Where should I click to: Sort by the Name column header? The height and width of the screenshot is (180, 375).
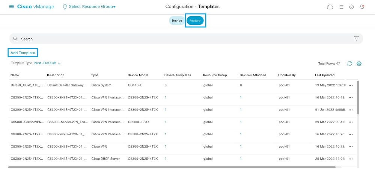15,75
